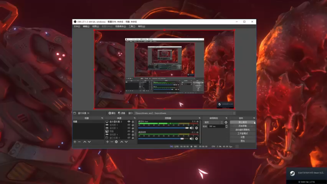
Task: Select the 显示器采集 2 source row
Action: [120, 121]
